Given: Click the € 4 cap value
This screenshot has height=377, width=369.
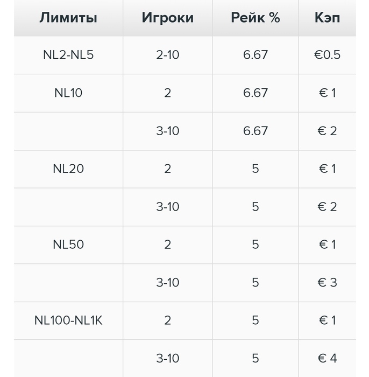Looking at the screenshot, I should 327,358.
